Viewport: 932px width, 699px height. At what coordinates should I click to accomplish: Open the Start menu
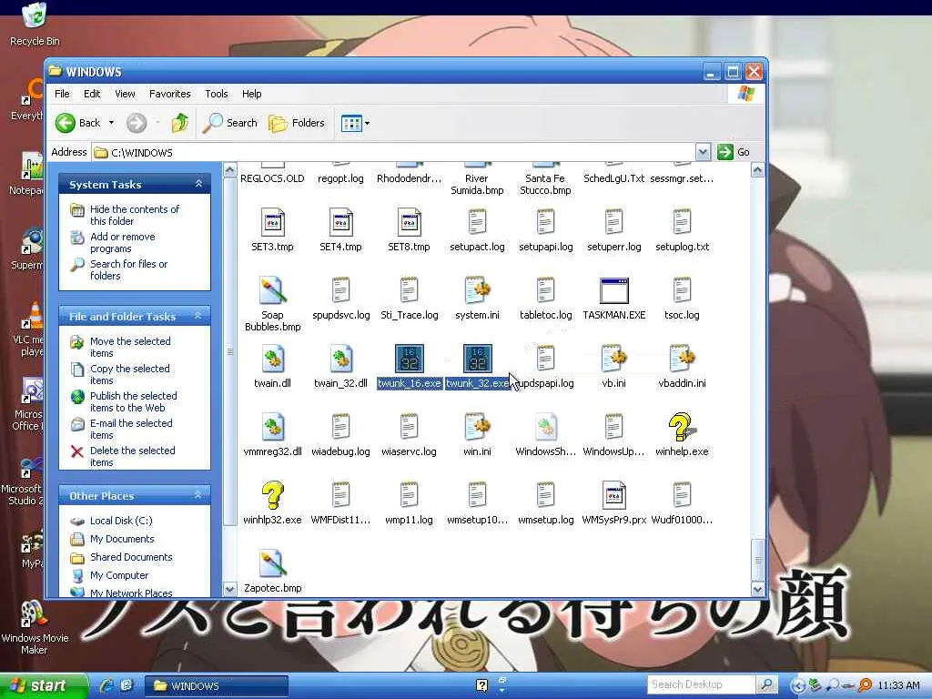pos(43,686)
